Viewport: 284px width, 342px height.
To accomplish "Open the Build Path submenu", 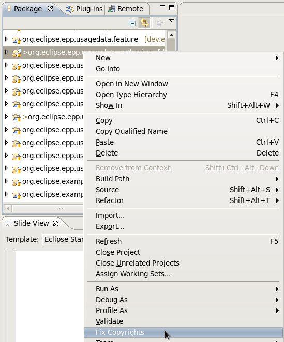I will [183, 179].
